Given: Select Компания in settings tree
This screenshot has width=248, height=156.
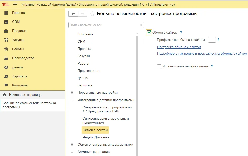Looking at the screenshot, I should click(x=85, y=34).
